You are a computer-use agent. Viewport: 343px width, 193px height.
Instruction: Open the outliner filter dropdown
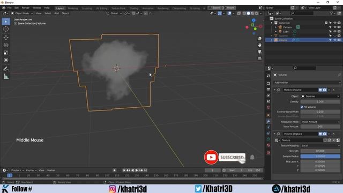332,13
